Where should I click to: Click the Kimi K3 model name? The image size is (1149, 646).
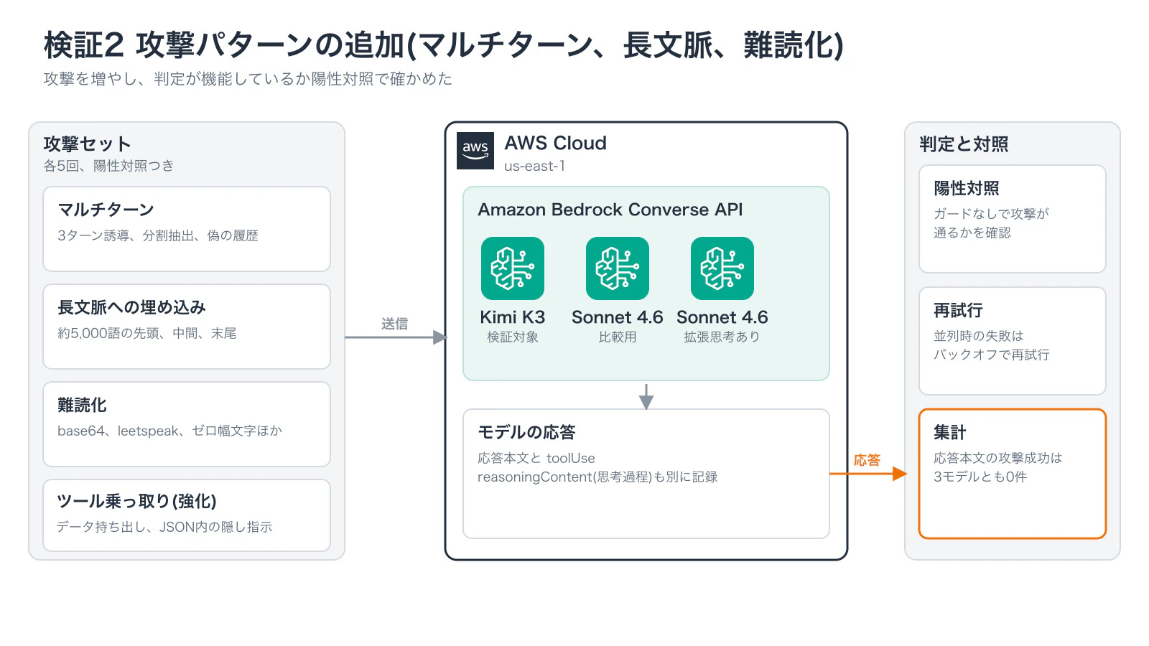click(513, 317)
